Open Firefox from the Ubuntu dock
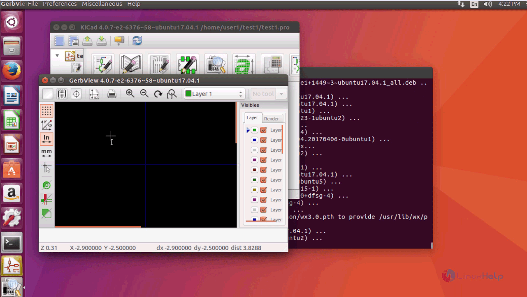The width and height of the screenshot is (527, 297). click(x=12, y=71)
